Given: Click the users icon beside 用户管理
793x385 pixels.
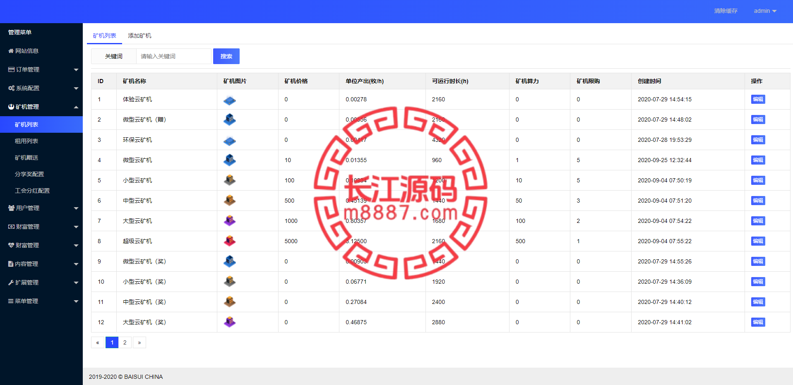Looking at the screenshot, I should click(x=12, y=208).
